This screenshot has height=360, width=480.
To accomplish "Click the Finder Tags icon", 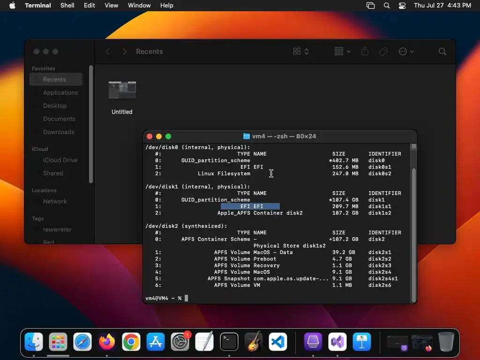I will 383,52.
